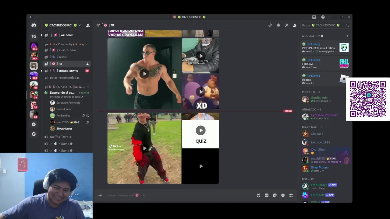The width and height of the screenshot is (390, 219).
Task: Invite people to CACHUDOS F.C. server
Action: [x=88, y=25]
